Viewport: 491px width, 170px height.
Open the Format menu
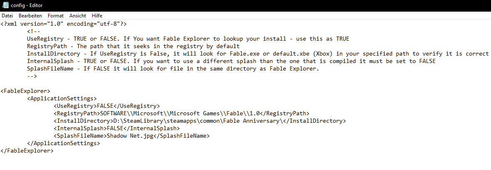[56, 15]
